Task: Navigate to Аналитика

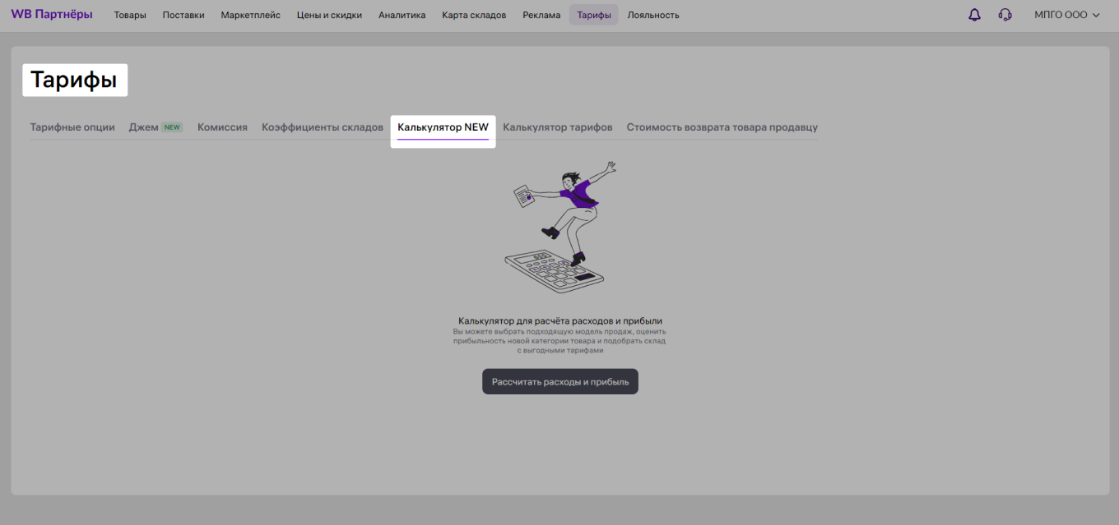Action: 402,14
